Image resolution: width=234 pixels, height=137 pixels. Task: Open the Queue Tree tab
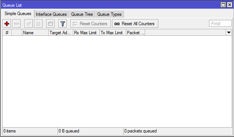point(82,14)
